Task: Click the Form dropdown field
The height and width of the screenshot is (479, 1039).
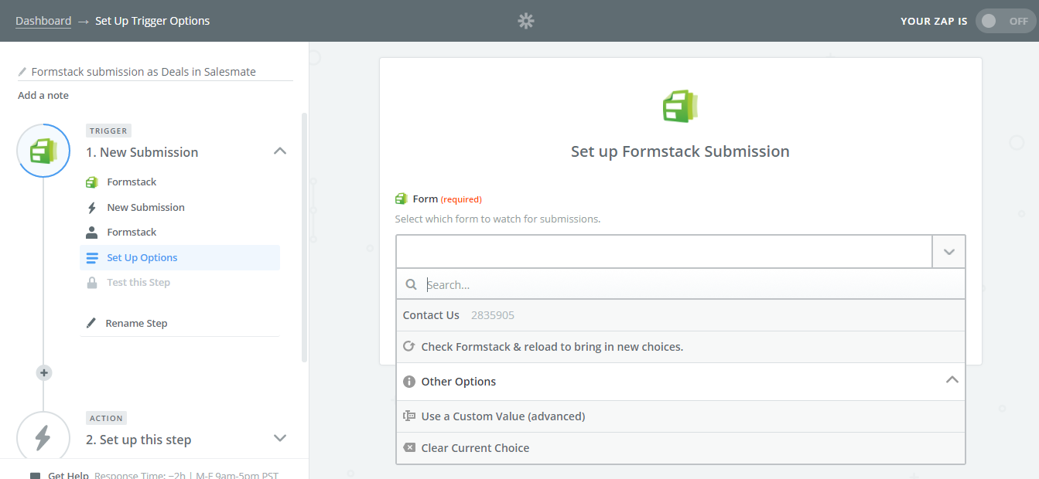Action: (x=665, y=251)
